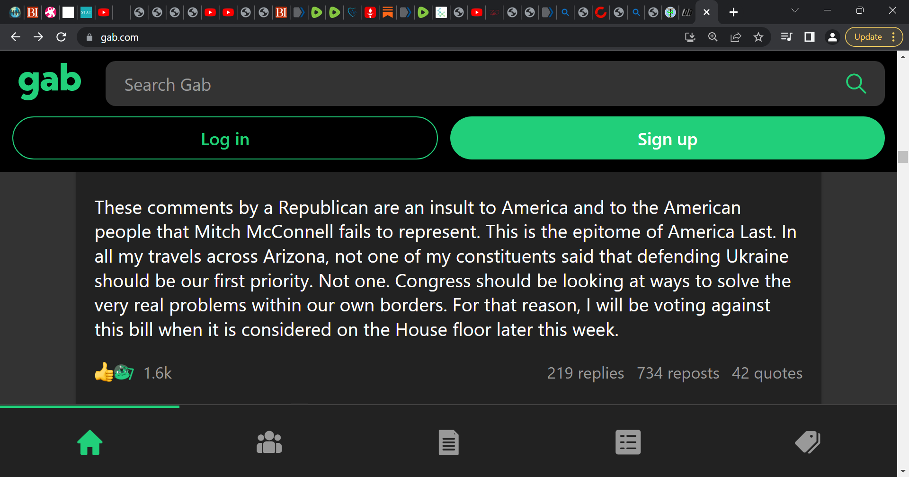Click into the Search Gab field

click(473, 84)
